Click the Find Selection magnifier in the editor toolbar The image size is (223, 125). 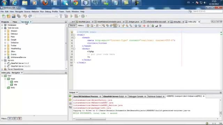click(x=103, y=26)
